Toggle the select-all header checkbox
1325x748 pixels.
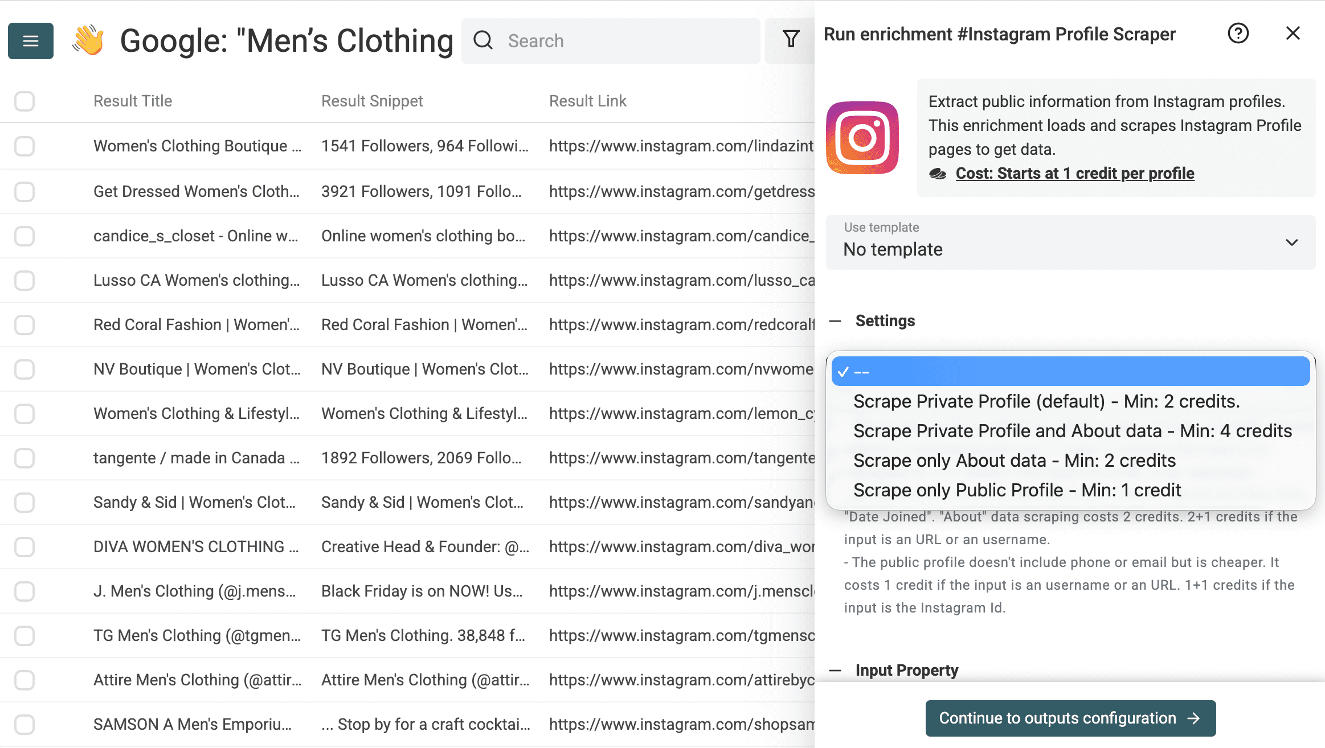24,101
